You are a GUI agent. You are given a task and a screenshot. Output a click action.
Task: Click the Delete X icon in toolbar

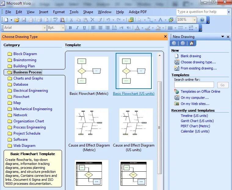pos(92,20)
